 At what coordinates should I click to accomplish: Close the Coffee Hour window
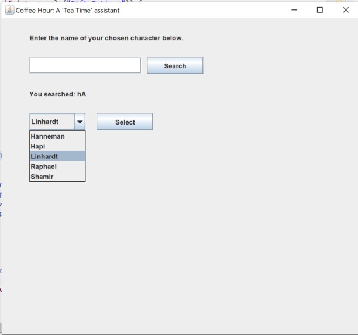coord(346,10)
